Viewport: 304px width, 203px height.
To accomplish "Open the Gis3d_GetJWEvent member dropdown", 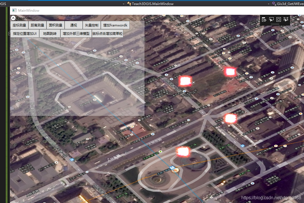I will coord(288,4).
